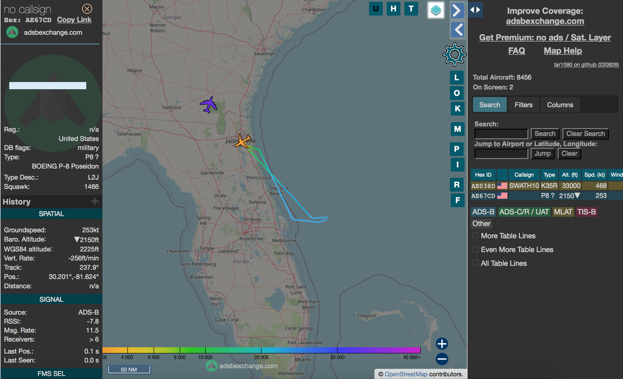Click the Jump button
This screenshot has height=379, width=623.
pos(542,154)
